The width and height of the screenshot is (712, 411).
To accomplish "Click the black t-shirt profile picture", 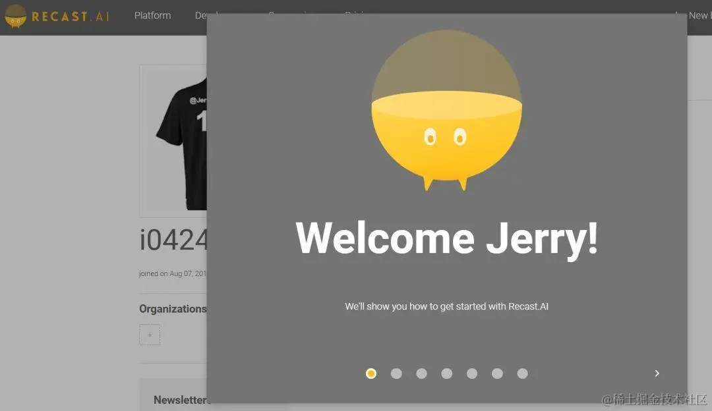I will (x=173, y=141).
